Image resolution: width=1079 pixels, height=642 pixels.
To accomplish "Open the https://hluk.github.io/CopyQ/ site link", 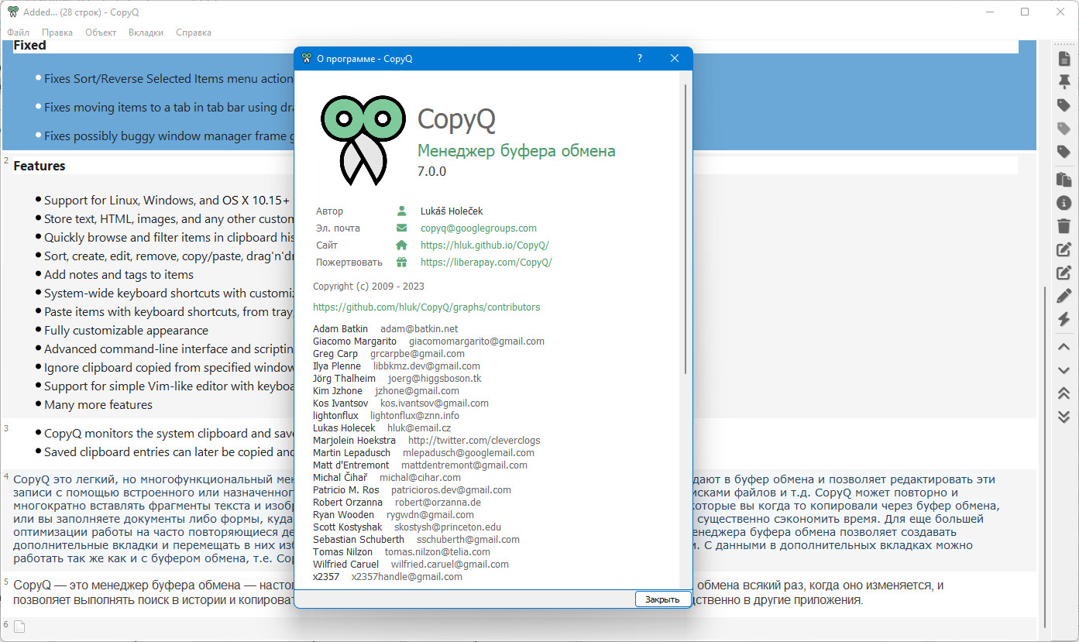I will (x=485, y=245).
